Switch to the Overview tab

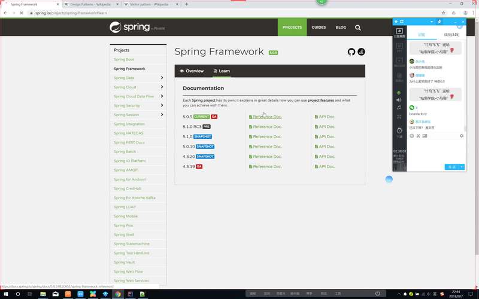pos(192,71)
